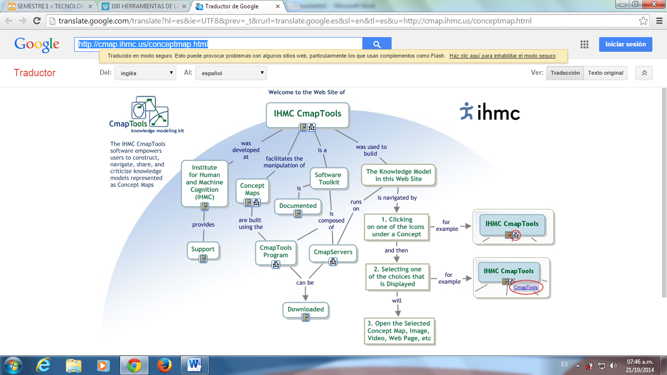Collapse the translator toolbar with the chevron button
Viewport: 667px width, 375px height.
[644, 73]
